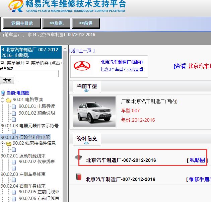The image size is (211, 202).
Task: Open the 线路图 link
Action: [197, 160]
